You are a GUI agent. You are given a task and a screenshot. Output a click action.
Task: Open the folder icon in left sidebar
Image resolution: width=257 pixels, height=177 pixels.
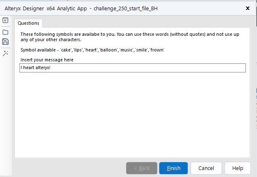(5, 32)
